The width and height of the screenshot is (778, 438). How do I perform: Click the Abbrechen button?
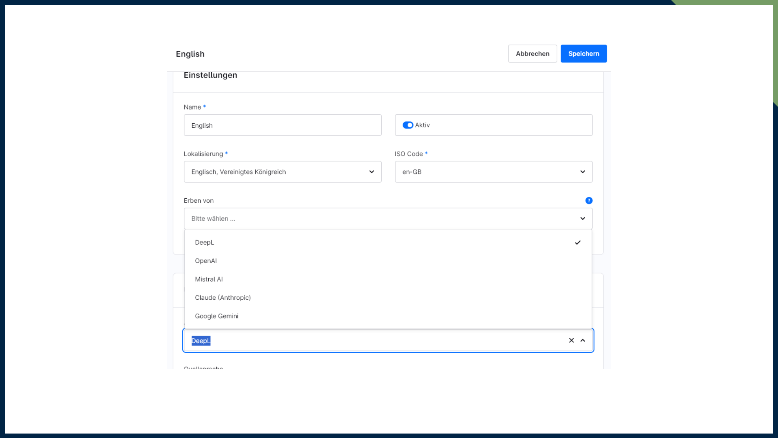(532, 54)
